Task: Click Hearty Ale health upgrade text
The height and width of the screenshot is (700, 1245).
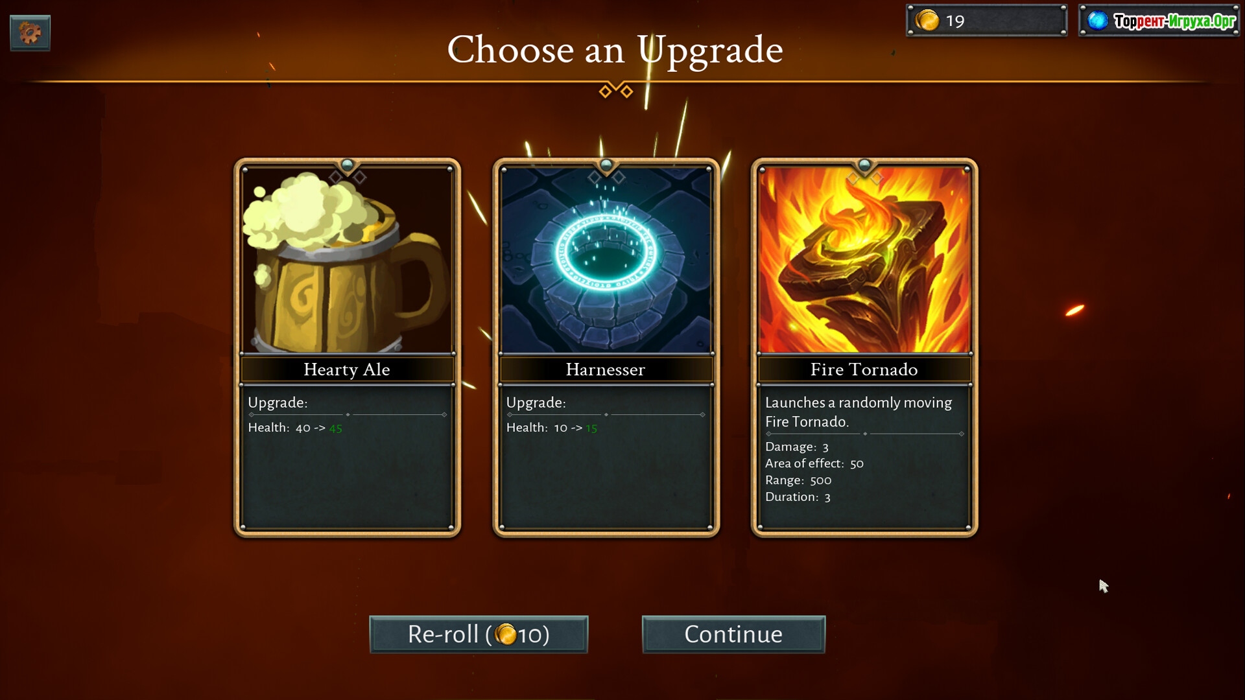Action: tap(295, 428)
